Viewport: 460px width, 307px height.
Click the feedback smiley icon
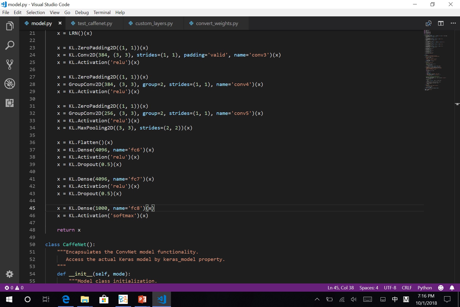(441, 288)
